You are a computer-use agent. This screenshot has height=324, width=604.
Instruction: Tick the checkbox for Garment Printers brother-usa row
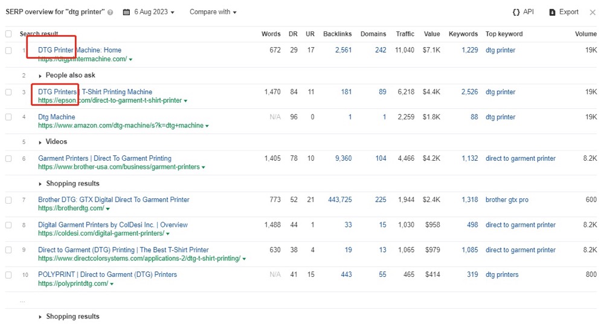(8, 158)
